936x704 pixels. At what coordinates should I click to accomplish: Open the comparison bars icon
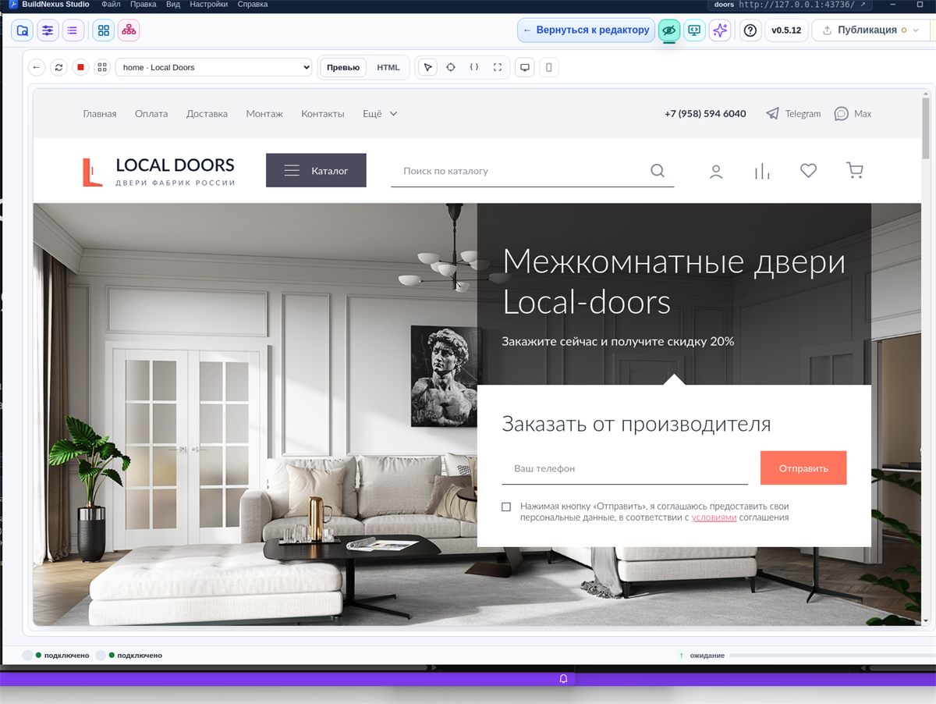762,172
